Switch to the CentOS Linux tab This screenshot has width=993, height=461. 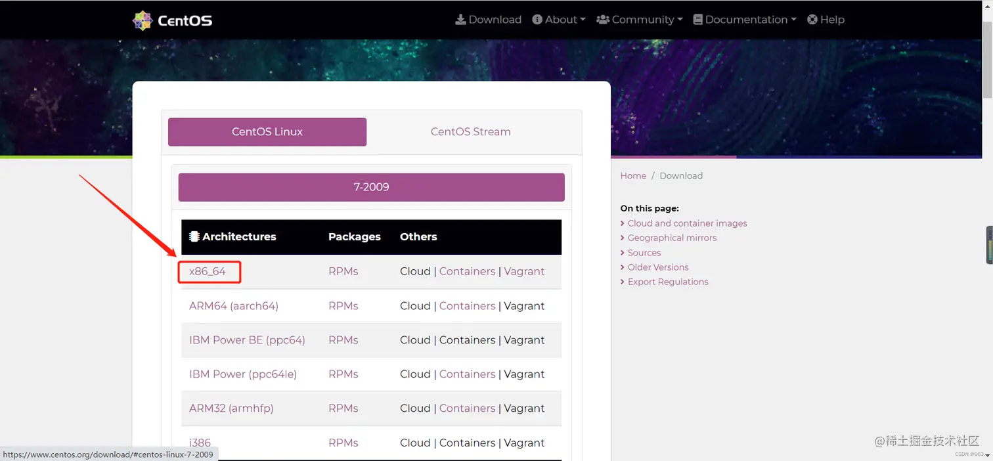(267, 132)
